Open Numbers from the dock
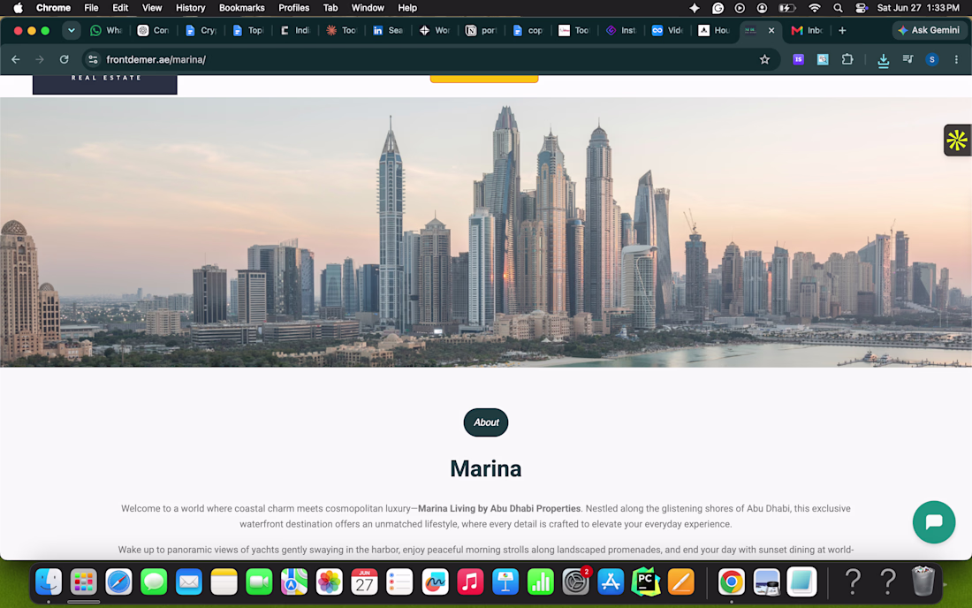This screenshot has height=608, width=972. click(541, 582)
